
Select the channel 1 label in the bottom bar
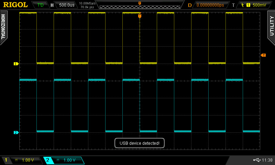tap(6, 160)
